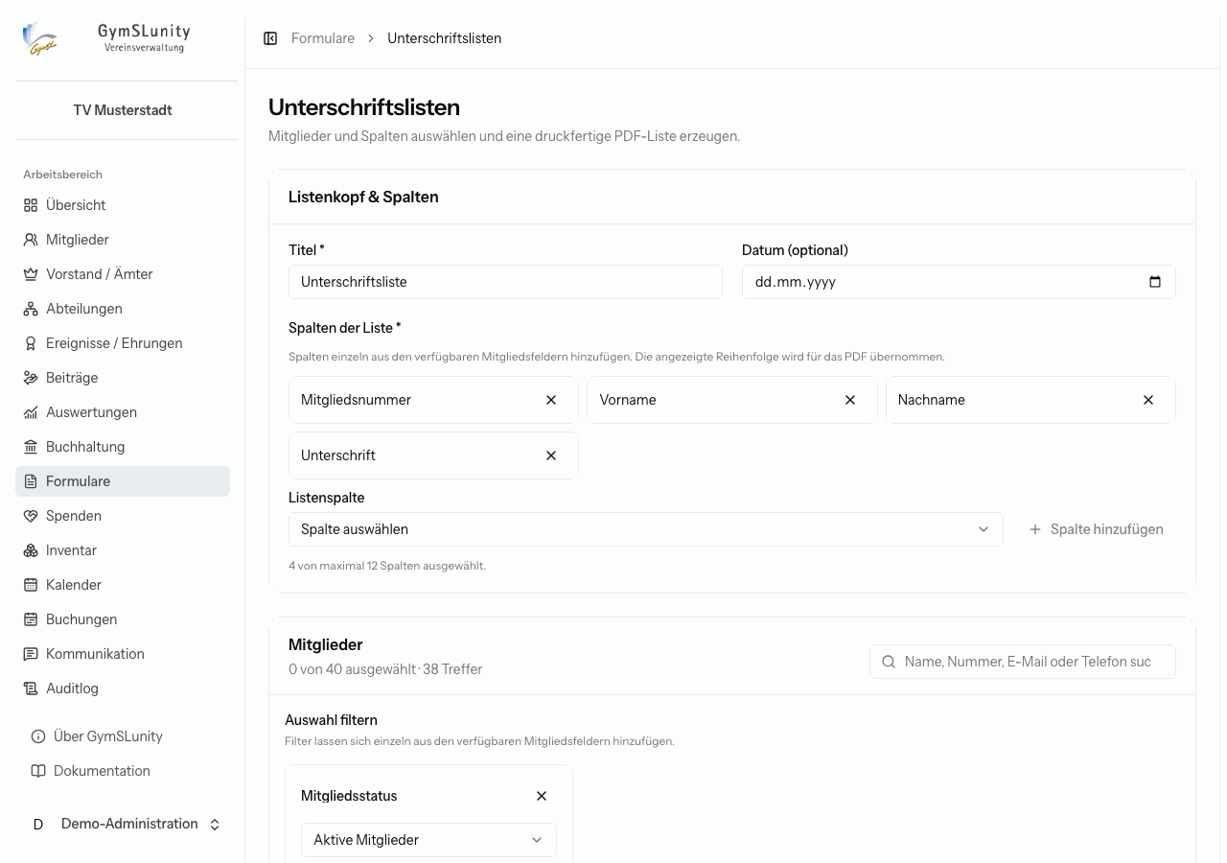Image resolution: width=1227 pixels, height=863 pixels.
Task: Open Buchungen in the sidebar
Action: (x=123, y=619)
